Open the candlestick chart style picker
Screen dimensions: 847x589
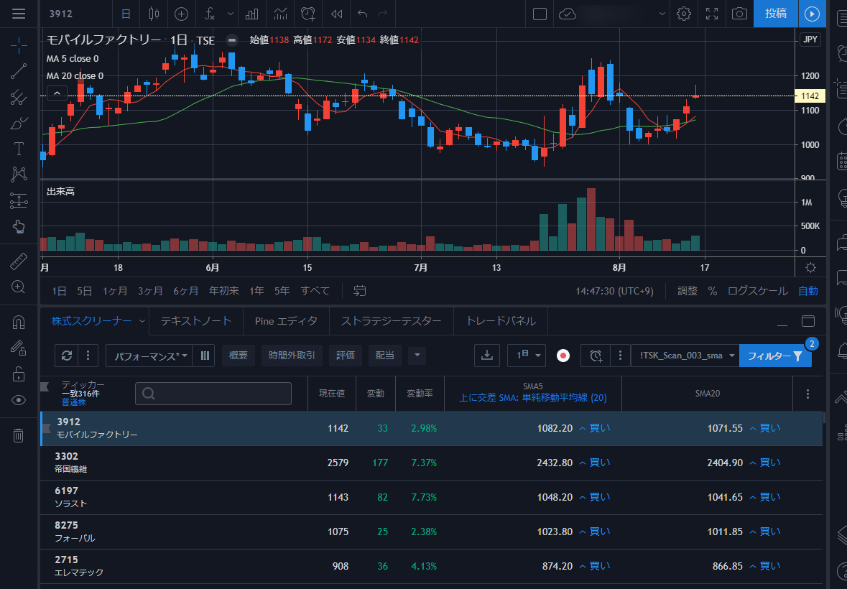(x=153, y=14)
